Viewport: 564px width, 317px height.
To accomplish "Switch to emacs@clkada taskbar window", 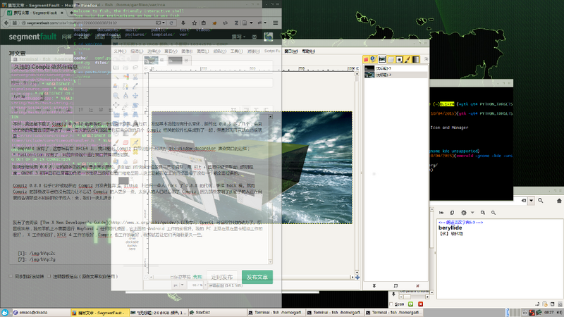I will (40, 313).
